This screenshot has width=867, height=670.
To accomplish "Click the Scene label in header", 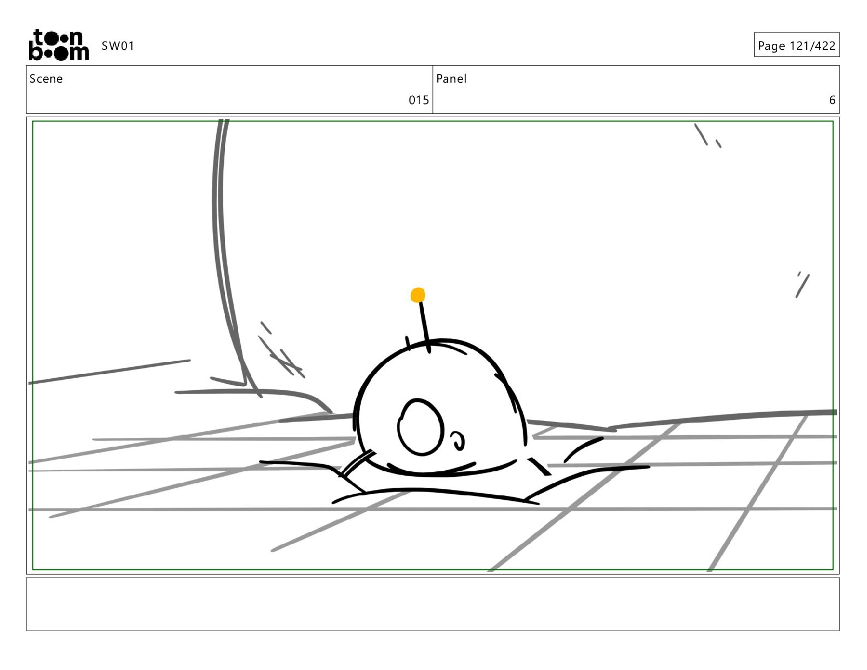I will pos(46,79).
